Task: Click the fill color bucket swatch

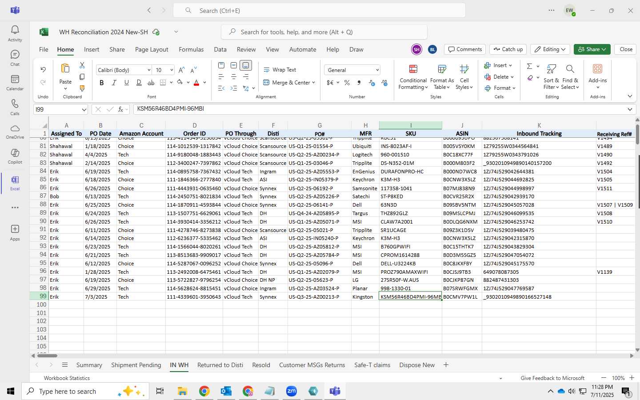Action: pos(180,83)
